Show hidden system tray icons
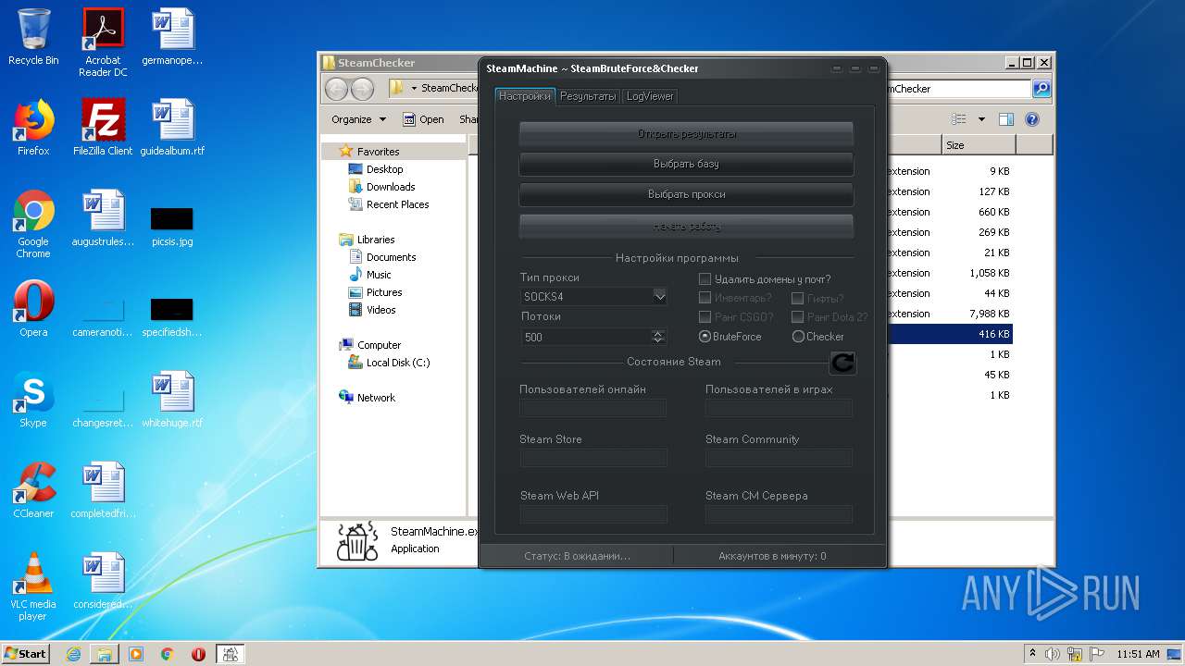Viewport: 1185px width, 666px height. [1032, 654]
